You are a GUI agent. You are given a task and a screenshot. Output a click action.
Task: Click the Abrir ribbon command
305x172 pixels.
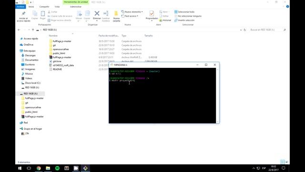tap(164, 12)
